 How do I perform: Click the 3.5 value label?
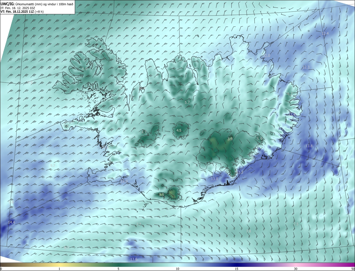(161, 195)
